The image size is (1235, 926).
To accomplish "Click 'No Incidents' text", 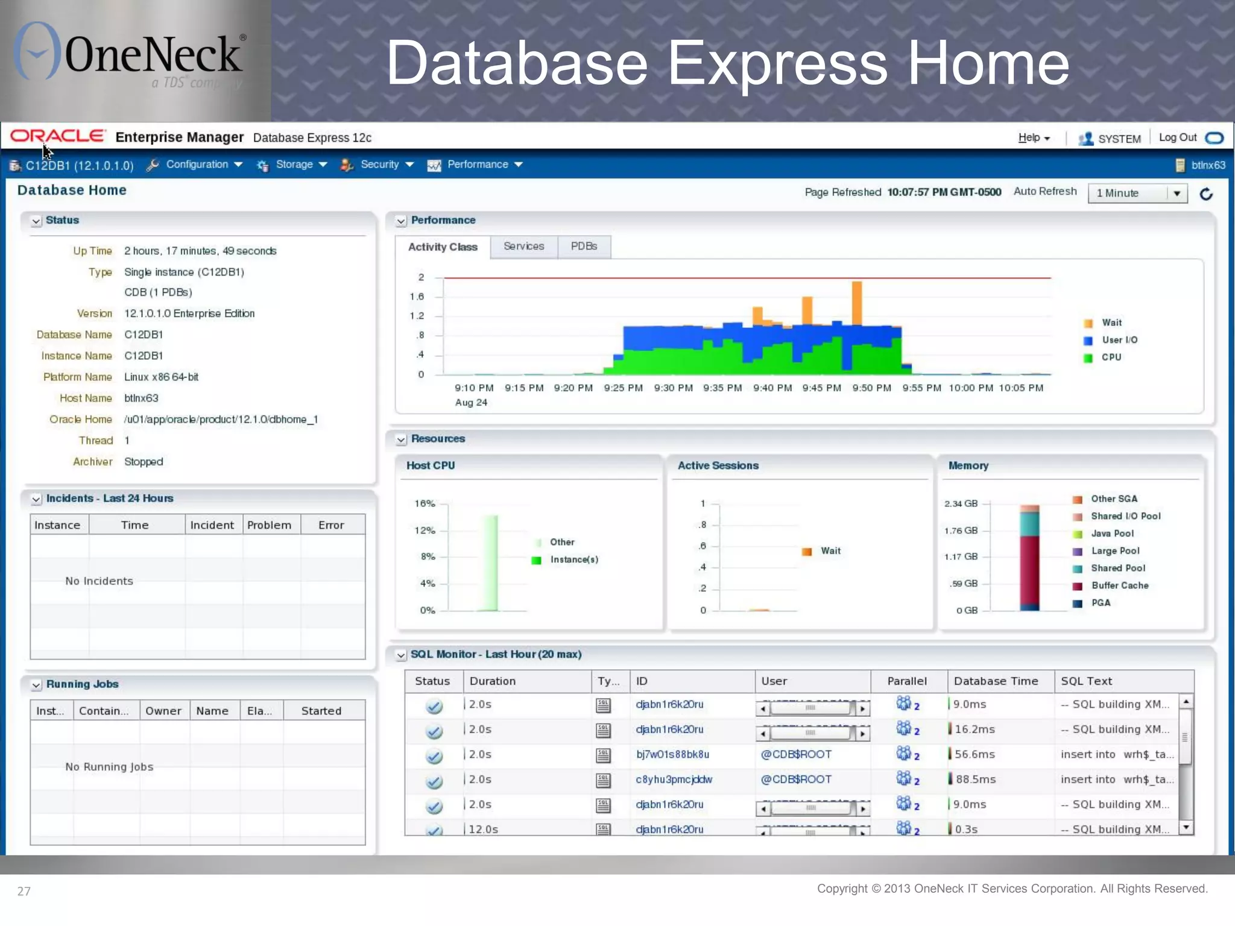I will click(99, 581).
